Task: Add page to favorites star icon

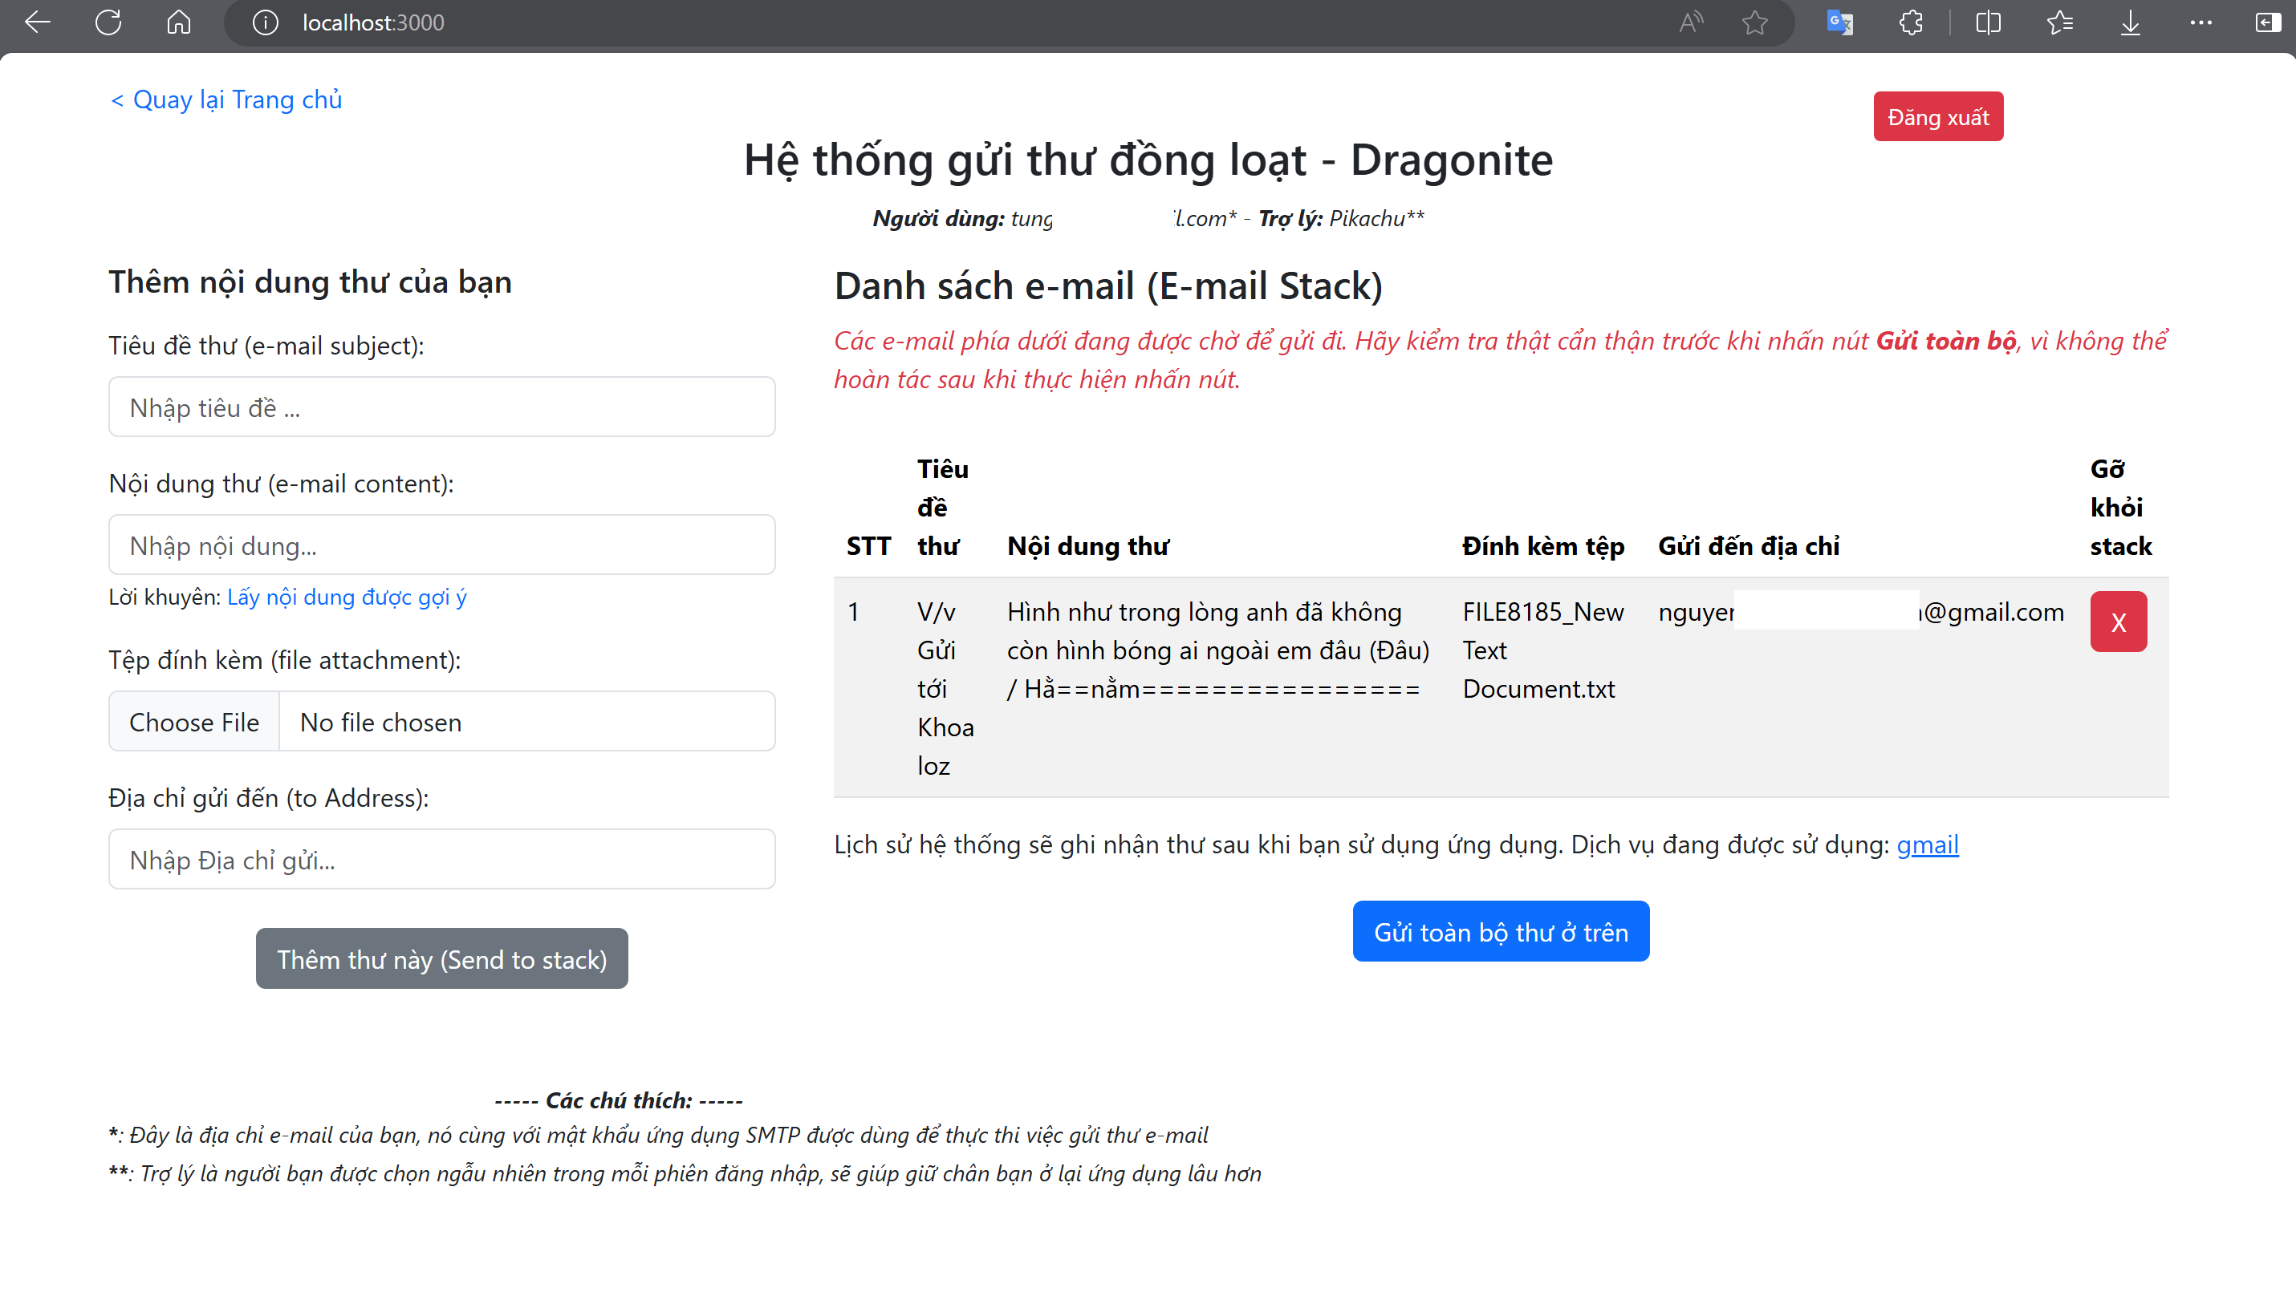Action: coord(1754,22)
